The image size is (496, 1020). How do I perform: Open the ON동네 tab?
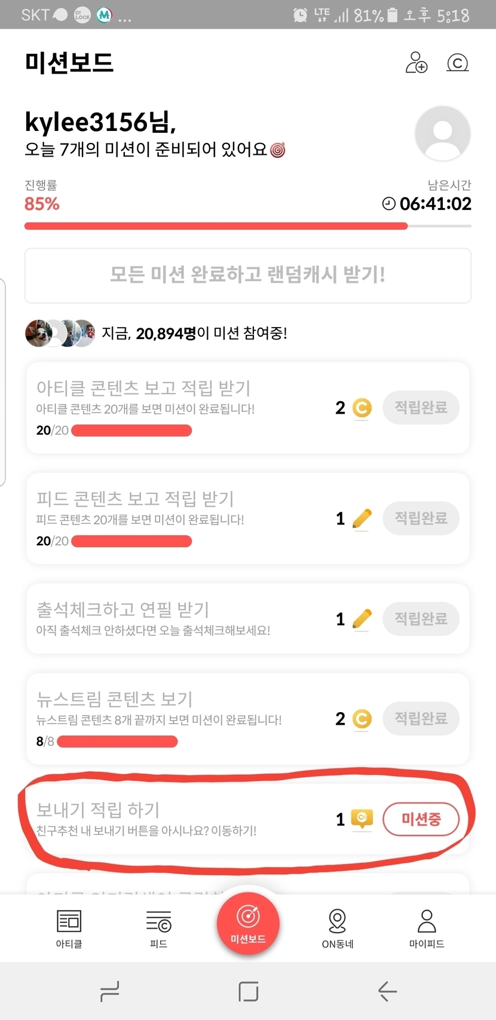pyautogui.click(x=338, y=929)
